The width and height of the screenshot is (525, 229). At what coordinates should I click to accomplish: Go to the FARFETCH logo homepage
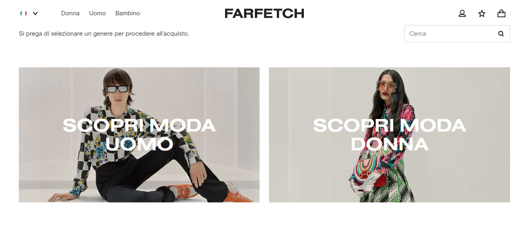(264, 13)
